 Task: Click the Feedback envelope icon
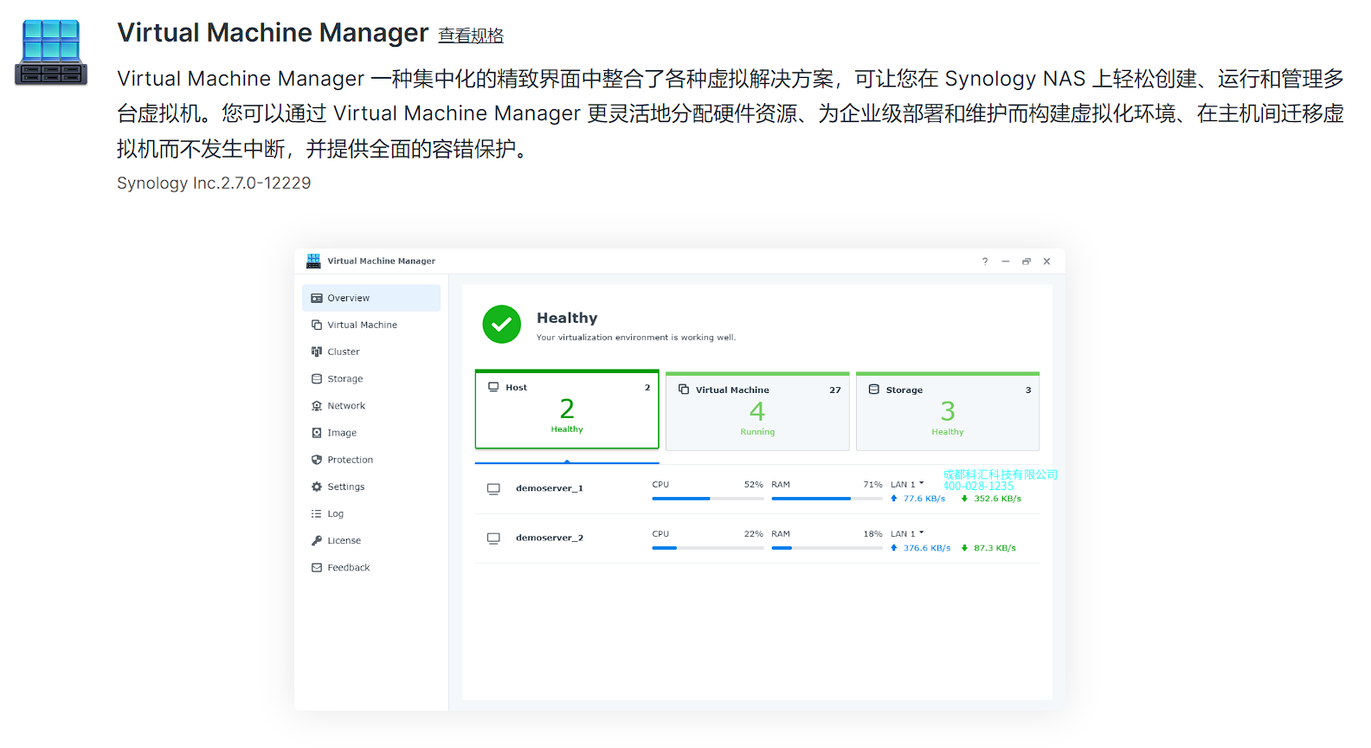click(x=317, y=567)
